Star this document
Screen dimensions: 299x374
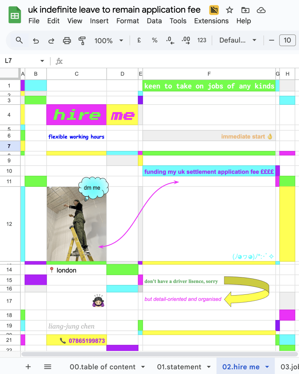tap(230, 10)
